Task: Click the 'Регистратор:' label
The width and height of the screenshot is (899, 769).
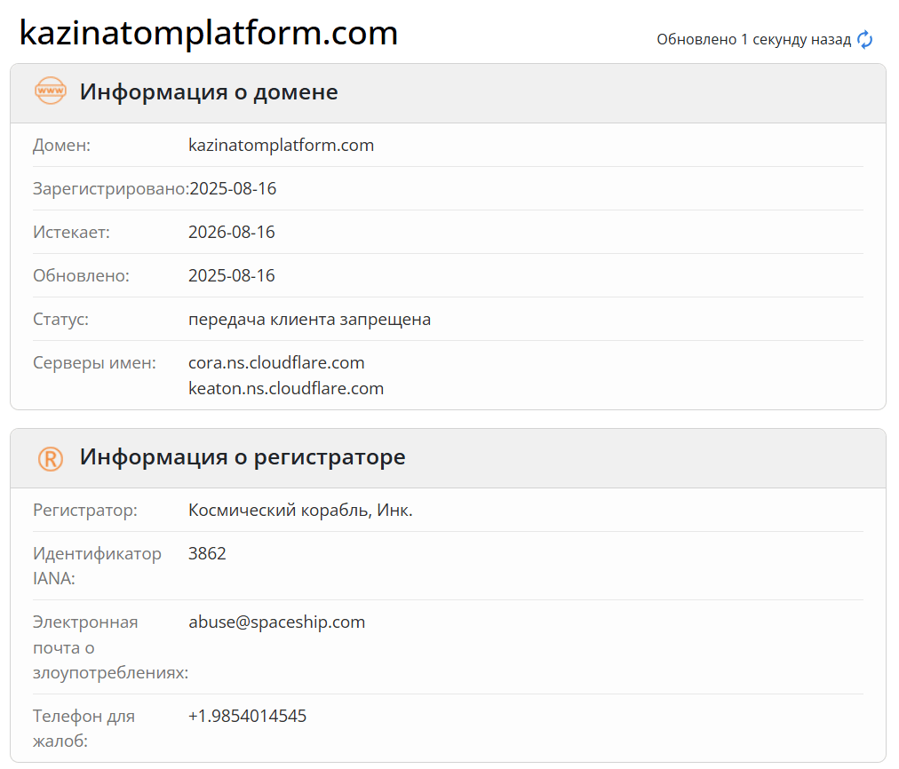Action: [x=85, y=510]
